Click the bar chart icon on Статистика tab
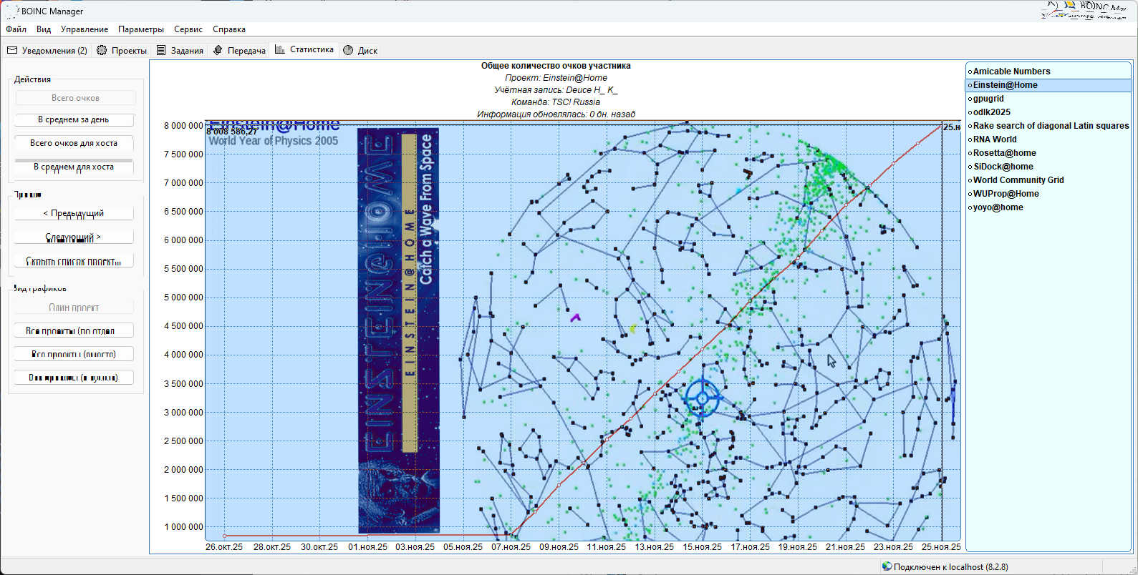The width and height of the screenshot is (1138, 575). (x=280, y=49)
